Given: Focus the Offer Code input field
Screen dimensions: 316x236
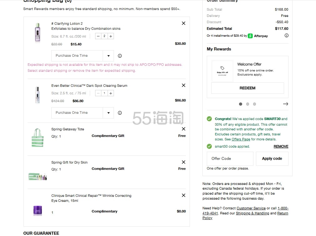Looking at the screenshot, I should click(x=230, y=159).
